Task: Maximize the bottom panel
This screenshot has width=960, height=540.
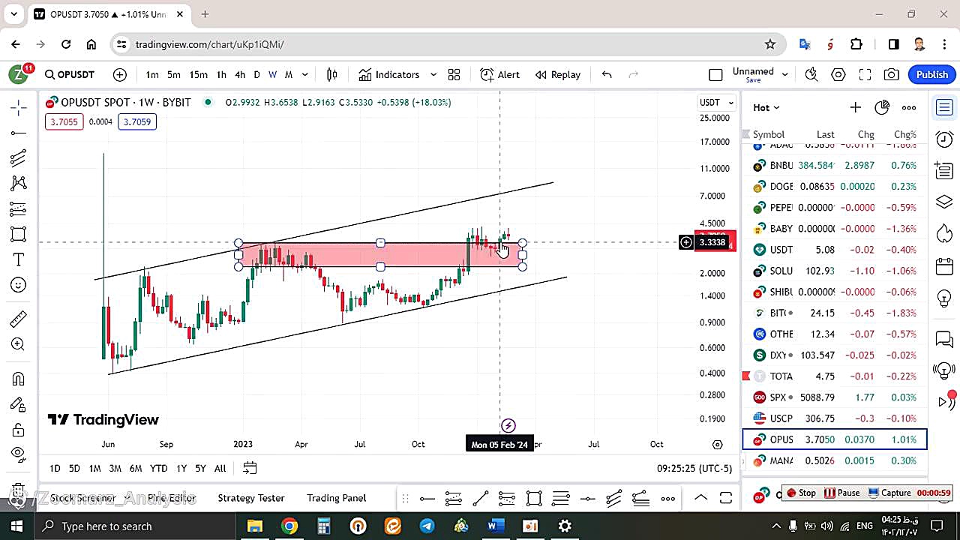Action: point(726,498)
